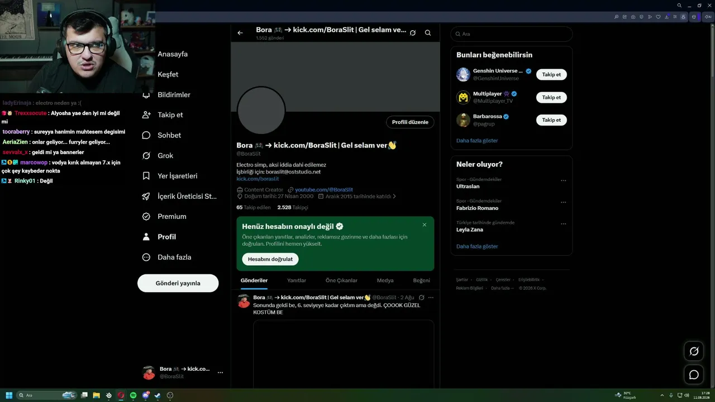Open Sohbet chat bubble icon in sidebar
Image resolution: width=715 pixels, height=402 pixels.
point(146,135)
